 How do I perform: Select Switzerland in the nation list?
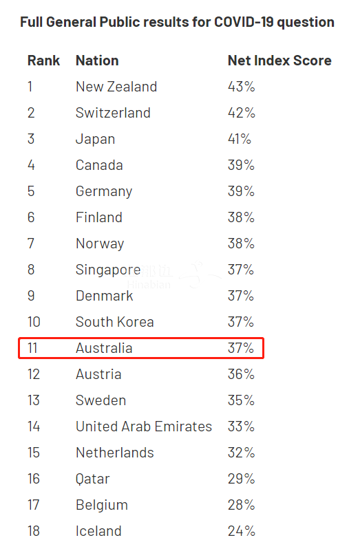tap(114, 113)
